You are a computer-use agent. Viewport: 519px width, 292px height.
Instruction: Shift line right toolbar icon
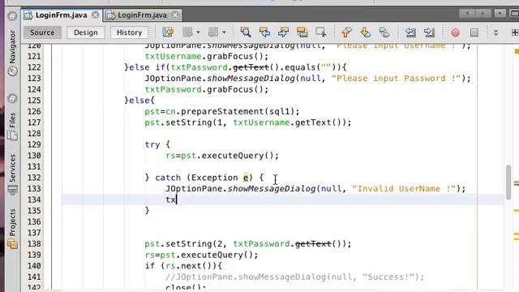click(429, 32)
